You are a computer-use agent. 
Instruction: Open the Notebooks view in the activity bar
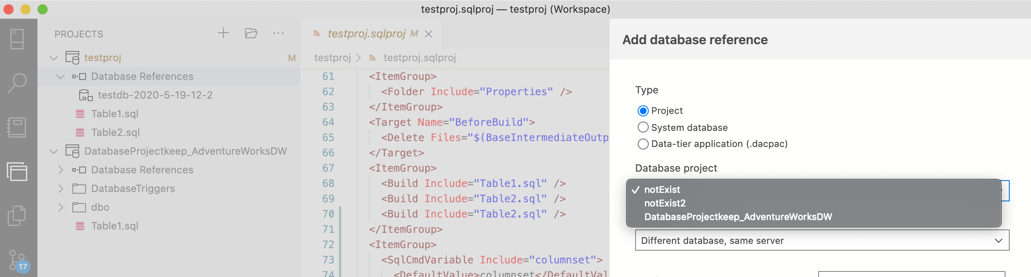[17, 127]
